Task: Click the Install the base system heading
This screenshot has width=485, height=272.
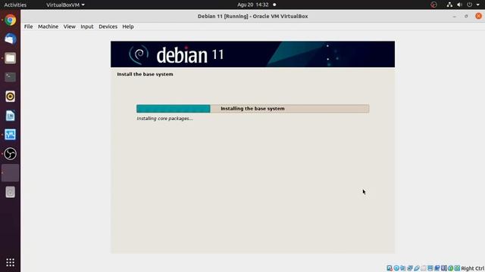Action: point(145,74)
